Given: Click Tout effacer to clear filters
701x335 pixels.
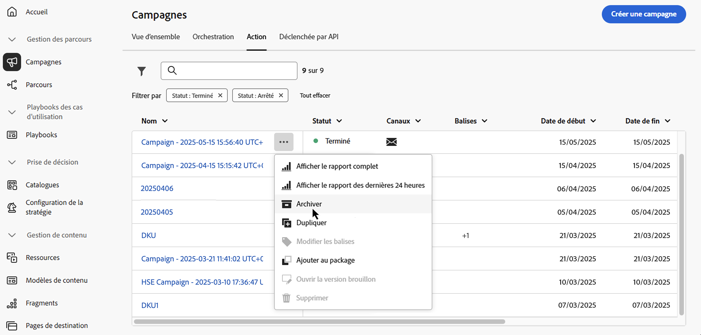Looking at the screenshot, I should pyautogui.click(x=315, y=96).
